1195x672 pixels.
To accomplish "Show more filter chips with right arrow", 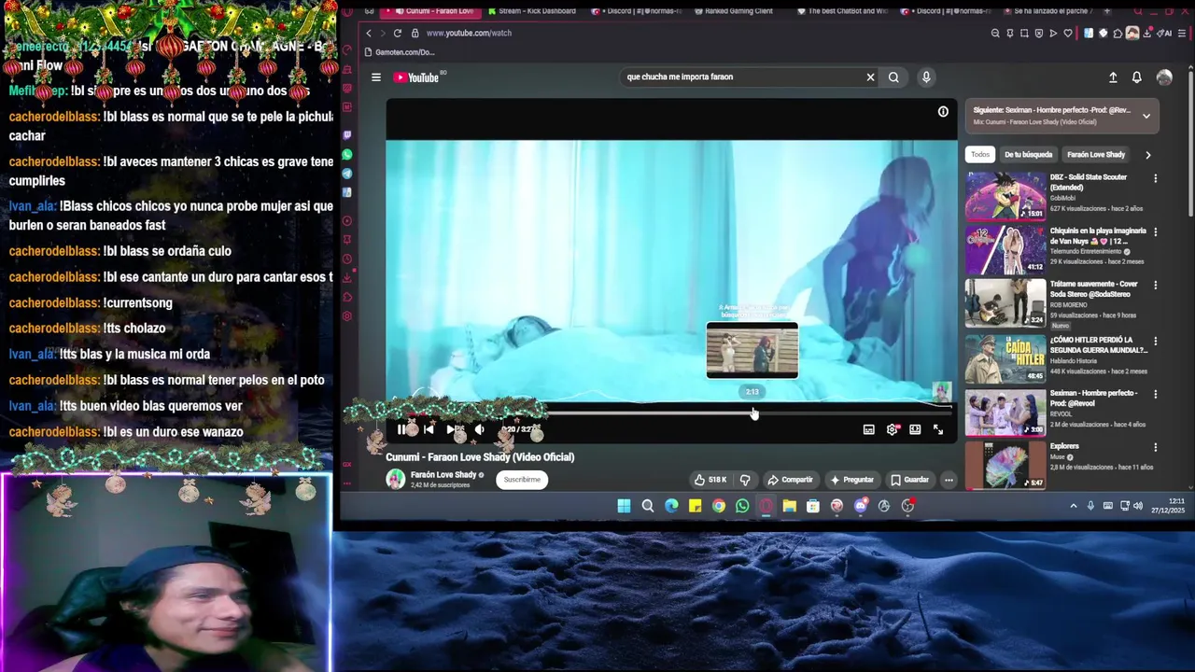I will pyautogui.click(x=1147, y=155).
